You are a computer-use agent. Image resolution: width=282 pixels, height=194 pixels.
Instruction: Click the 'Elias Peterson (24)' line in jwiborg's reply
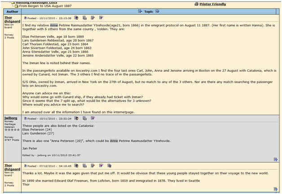[x=37, y=129]
